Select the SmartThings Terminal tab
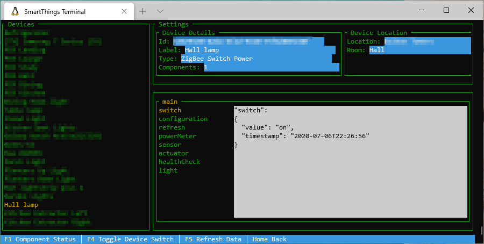484x244 pixels. coord(69,11)
